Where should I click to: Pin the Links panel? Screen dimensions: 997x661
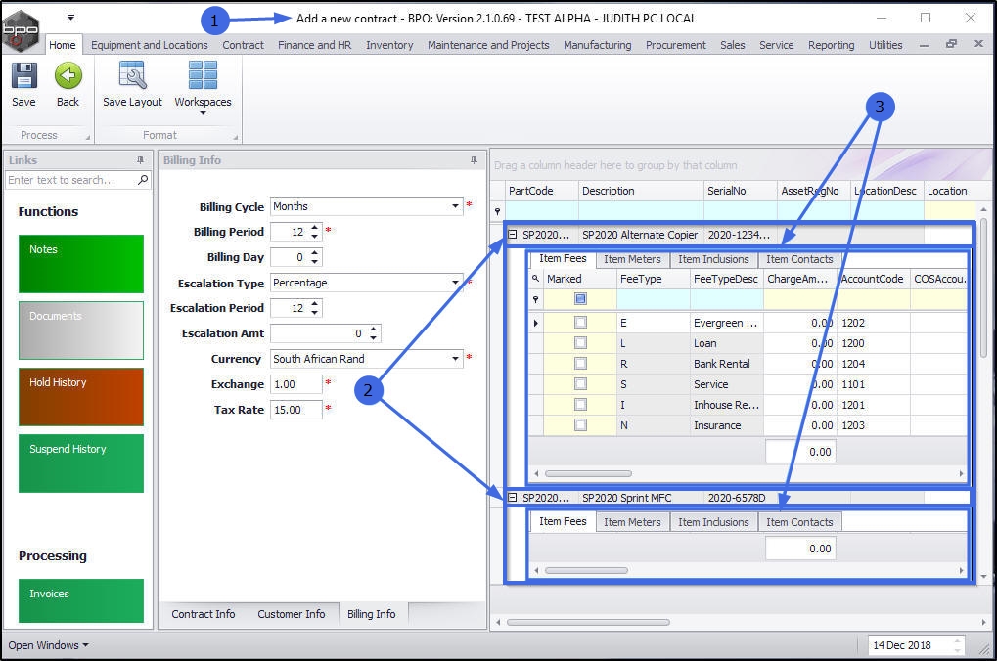point(140,160)
